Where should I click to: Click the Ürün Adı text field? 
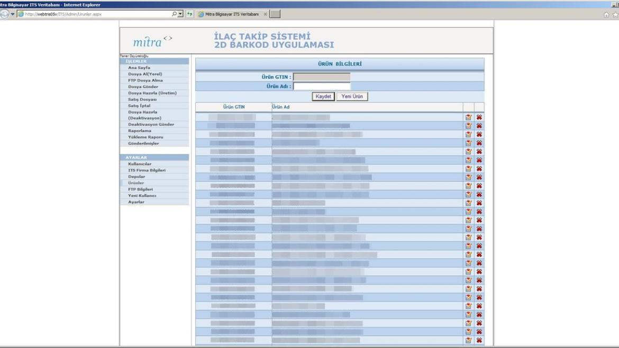tap(322, 86)
